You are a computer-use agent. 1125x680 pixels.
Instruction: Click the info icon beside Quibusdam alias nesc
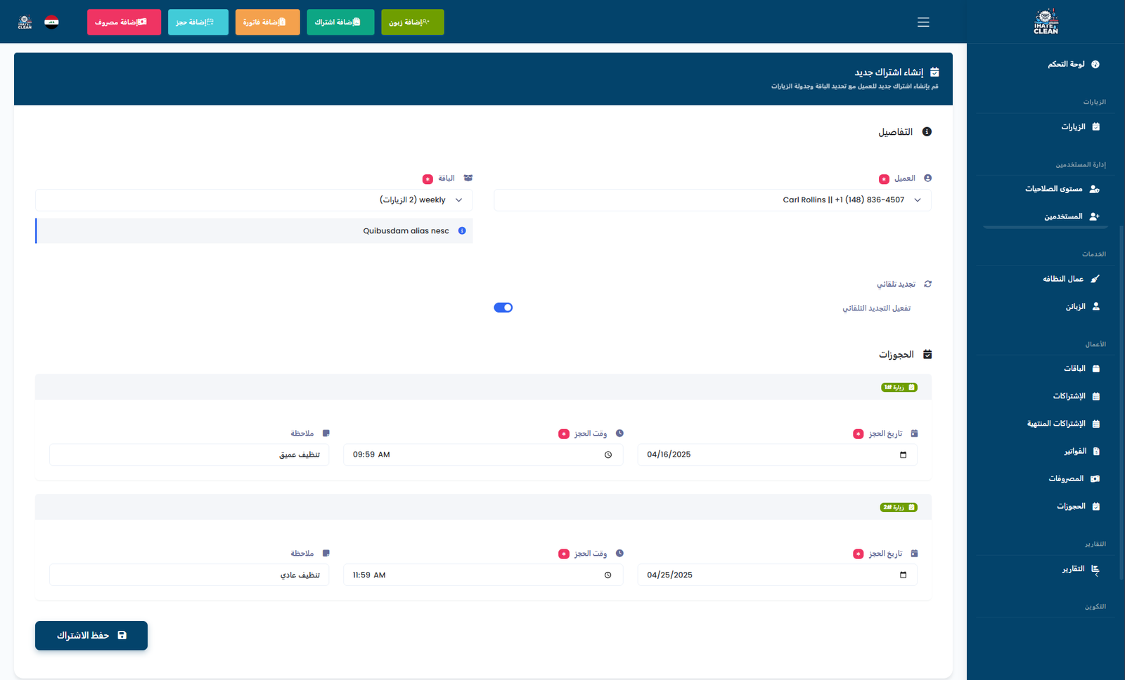tap(462, 231)
